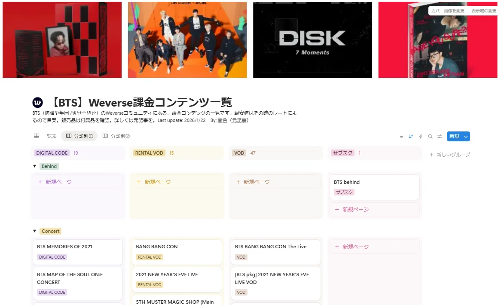Click the カバー画像を変更 cover button
The image size is (501, 305).
[x=448, y=11]
